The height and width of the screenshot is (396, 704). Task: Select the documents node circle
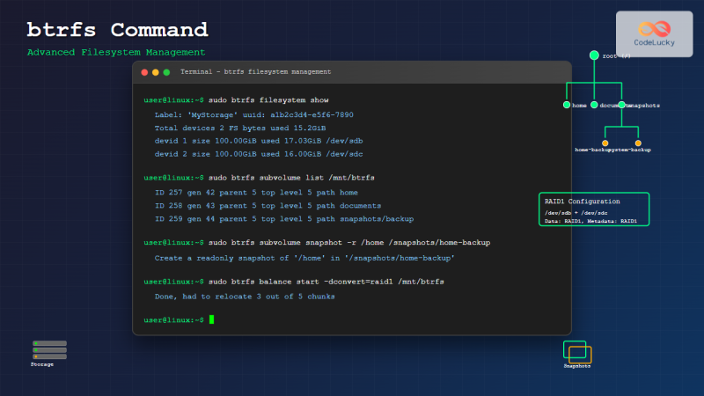594,105
